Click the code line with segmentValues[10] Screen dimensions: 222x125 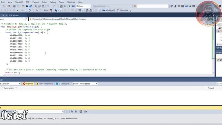(x=26, y=32)
